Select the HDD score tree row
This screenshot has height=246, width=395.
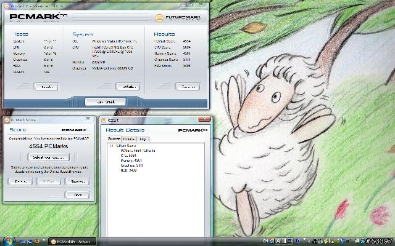[x=128, y=170]
